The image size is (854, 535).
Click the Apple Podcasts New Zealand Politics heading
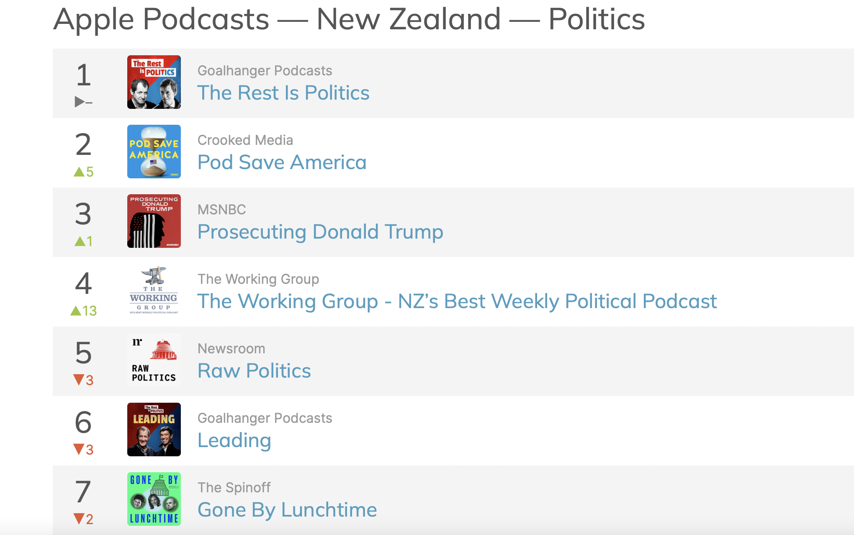click(x=349, y=19)
